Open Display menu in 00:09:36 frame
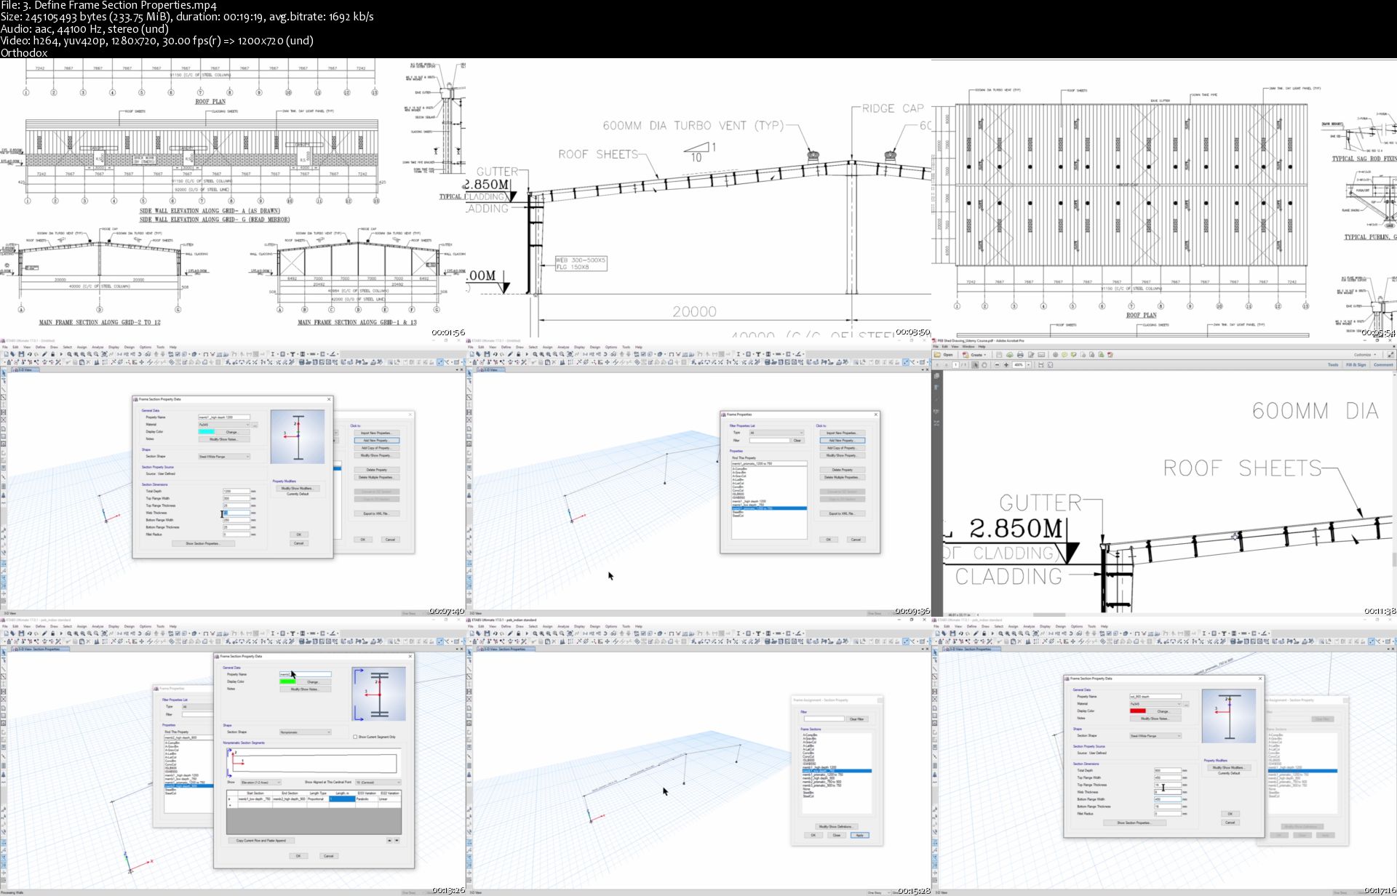The height and width of the screenshot is (896, 1397). click(579, 347)
